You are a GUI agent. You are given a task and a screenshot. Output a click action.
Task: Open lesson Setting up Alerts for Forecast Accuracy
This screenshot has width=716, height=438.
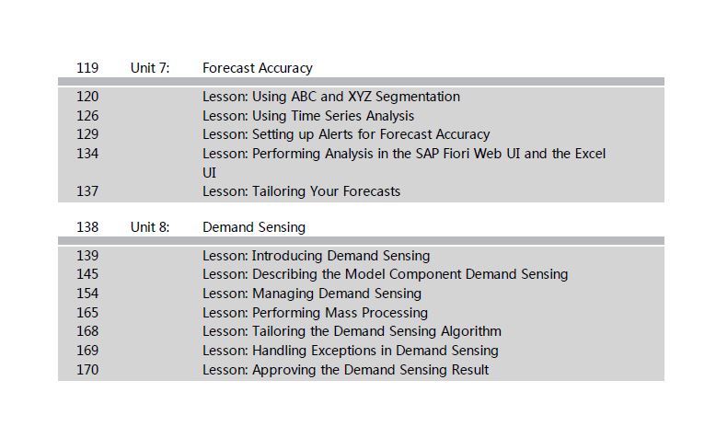click(346, 134)
